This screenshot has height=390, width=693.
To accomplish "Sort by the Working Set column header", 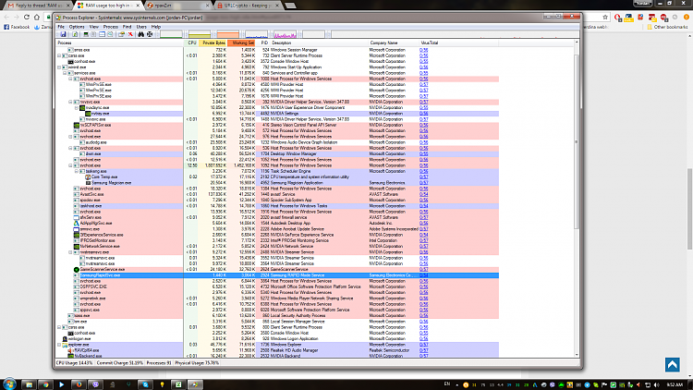I will [x=243, y=43].
